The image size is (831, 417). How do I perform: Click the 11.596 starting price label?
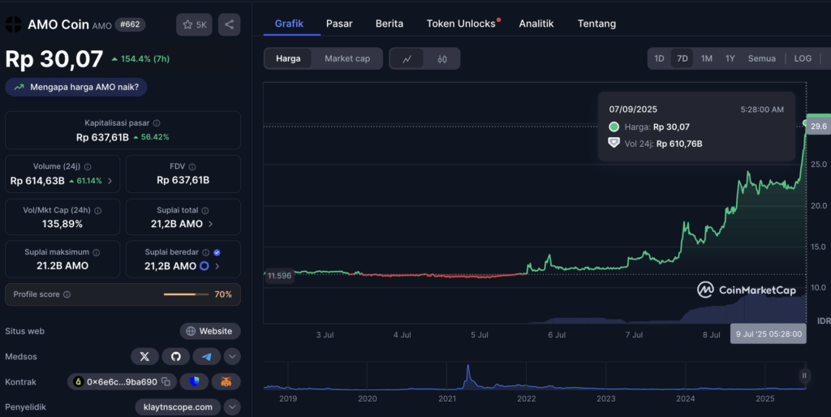coord(279,276)
